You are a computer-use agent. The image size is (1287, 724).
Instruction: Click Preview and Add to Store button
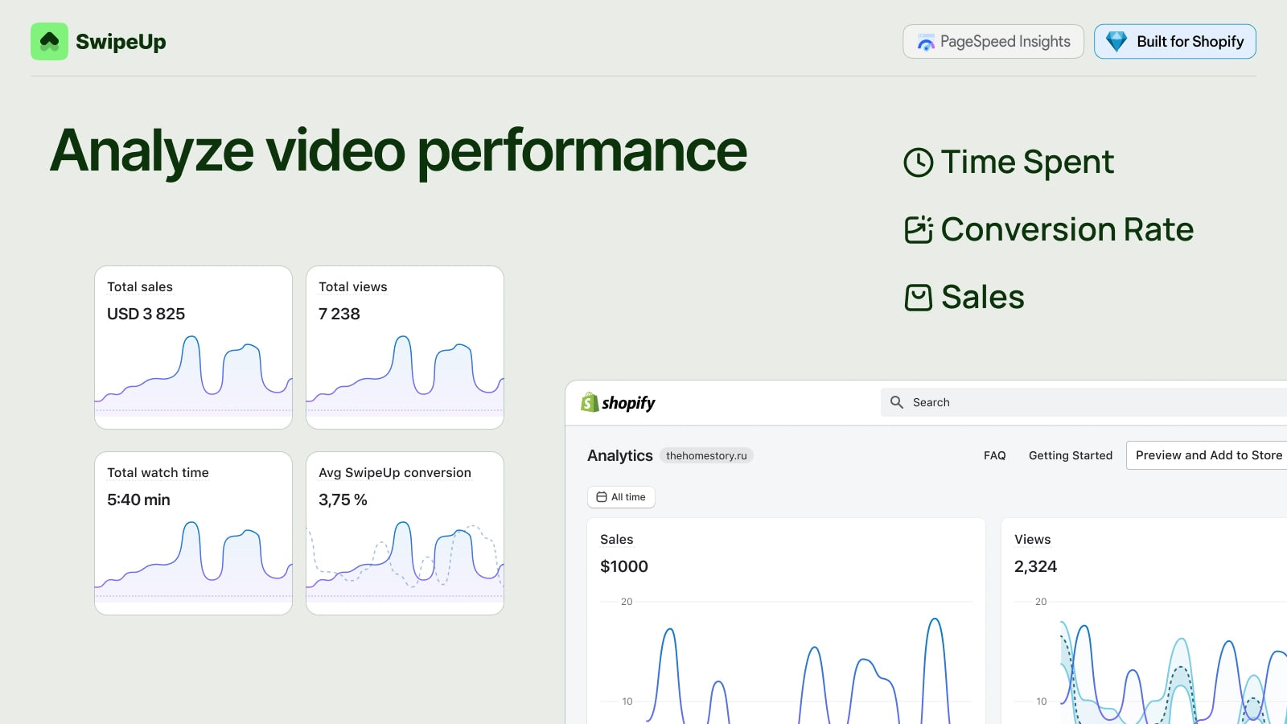[x=1207, y=455]
